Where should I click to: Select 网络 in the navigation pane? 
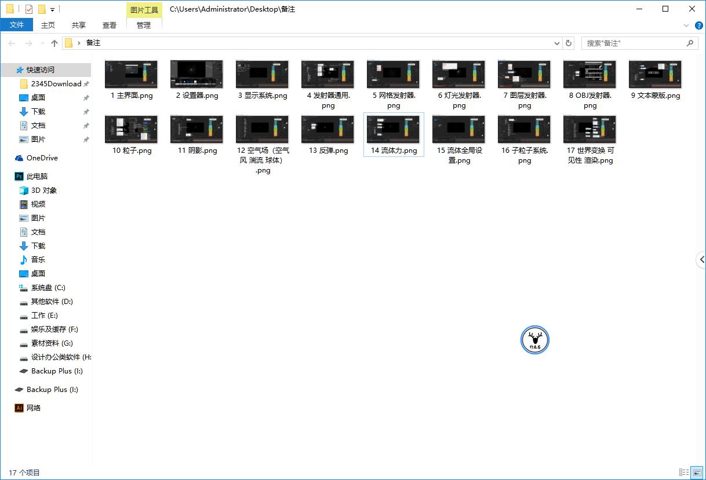point(34,408)
